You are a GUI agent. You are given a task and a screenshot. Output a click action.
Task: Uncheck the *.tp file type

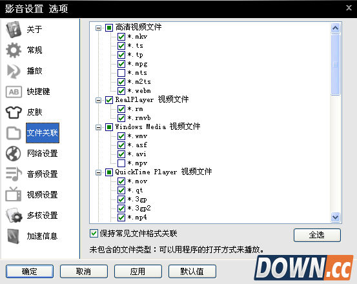tap(121, 55)
